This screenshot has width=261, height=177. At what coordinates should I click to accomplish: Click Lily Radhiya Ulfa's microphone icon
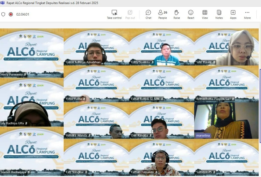pyautogui.click(x=26, y=123)
